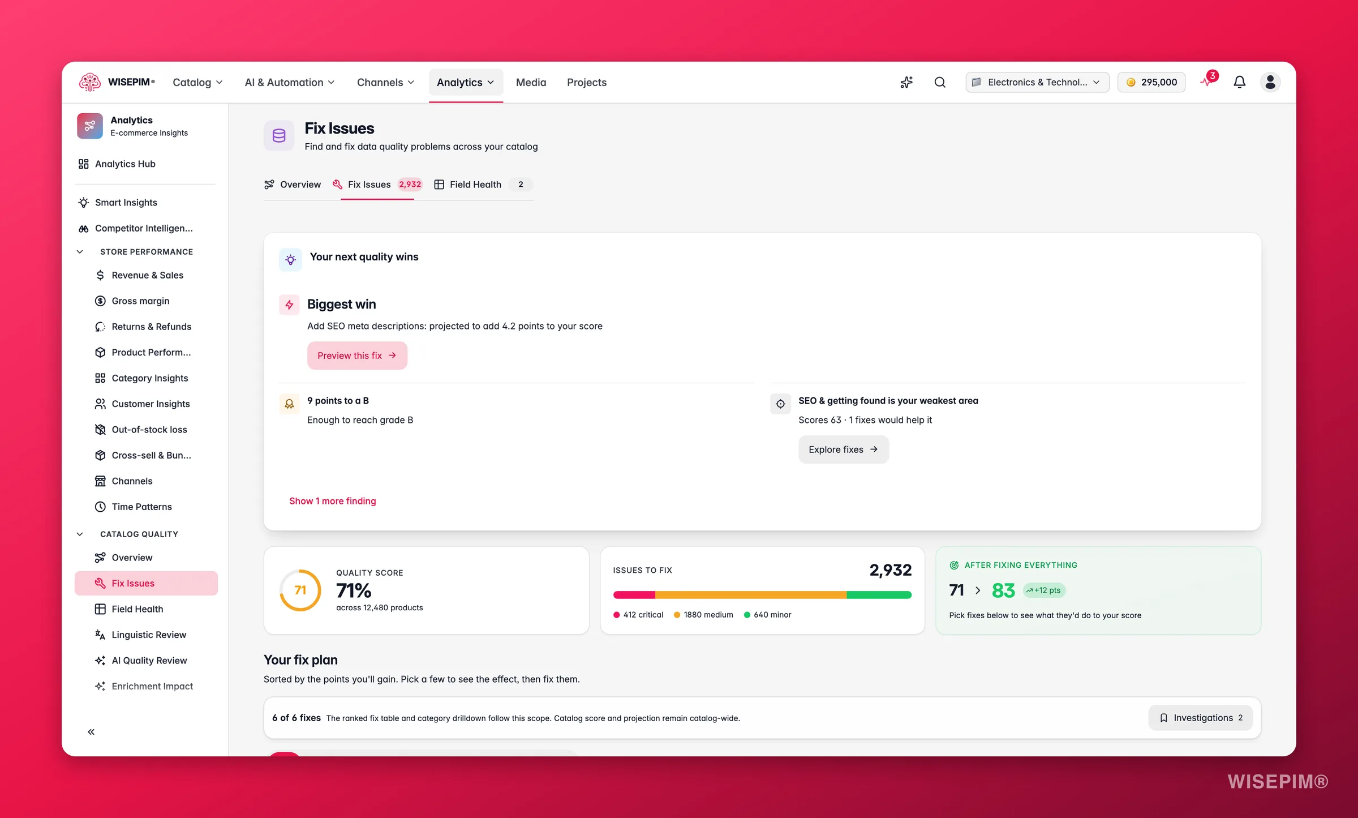
Task: Click the orange medium segment of issues bar
Action: coord(751,595)
